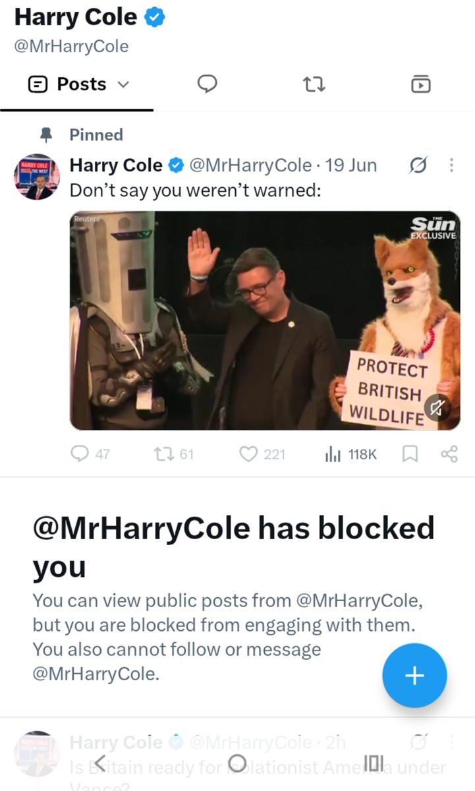Viewport: 475px width, 791px height.
Task: Open the Media tab icon
Action: coord(420,84)
